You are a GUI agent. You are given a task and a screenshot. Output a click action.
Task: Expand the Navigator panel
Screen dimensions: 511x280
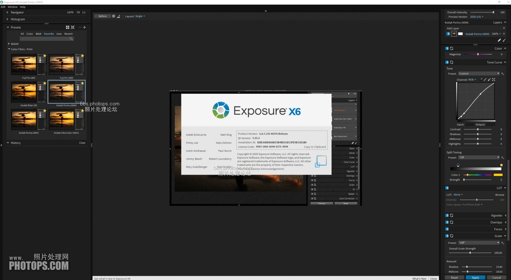(8, 12)
